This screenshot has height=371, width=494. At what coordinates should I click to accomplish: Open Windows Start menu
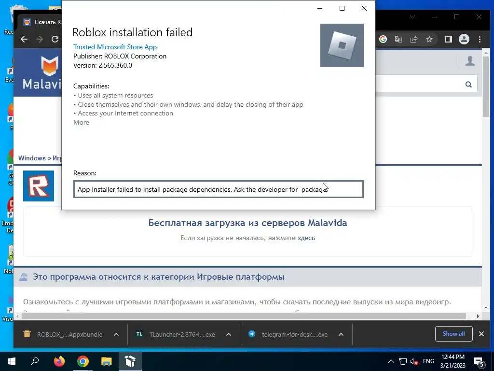[12, 361]
